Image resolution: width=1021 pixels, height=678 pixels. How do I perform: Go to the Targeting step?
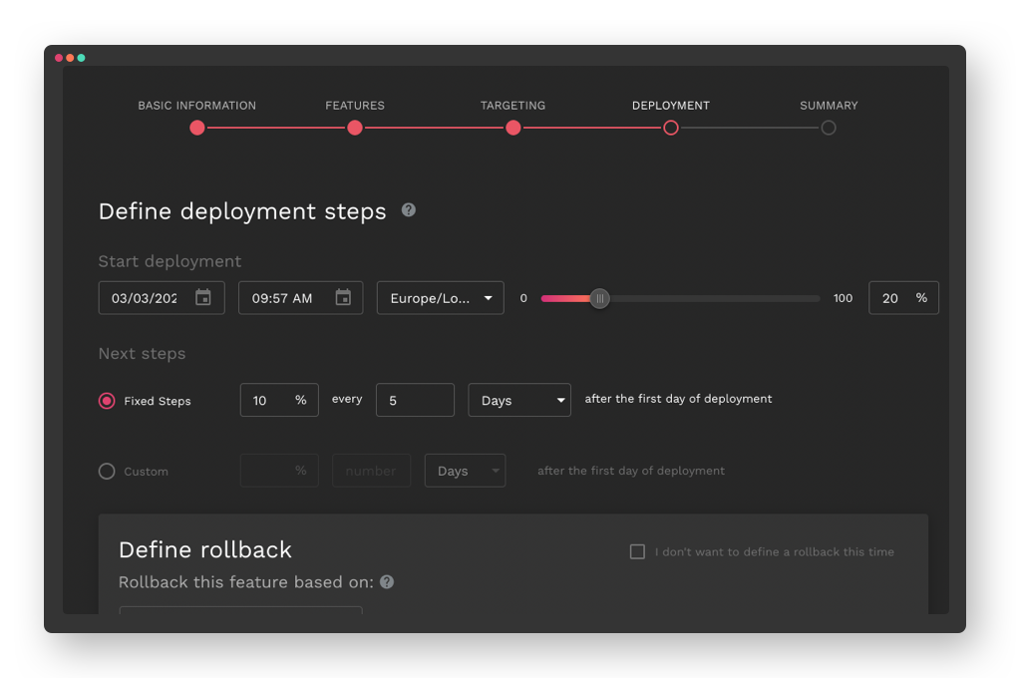(513, 106)
